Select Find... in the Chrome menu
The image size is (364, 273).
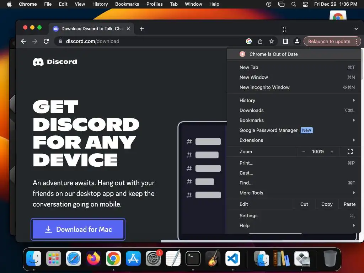294,183
